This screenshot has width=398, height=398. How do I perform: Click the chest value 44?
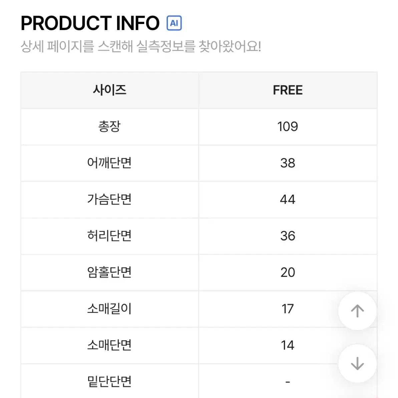click(288, 199)
